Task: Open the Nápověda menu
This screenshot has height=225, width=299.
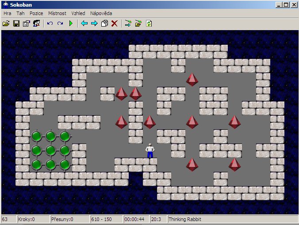Action: [101, 13]
